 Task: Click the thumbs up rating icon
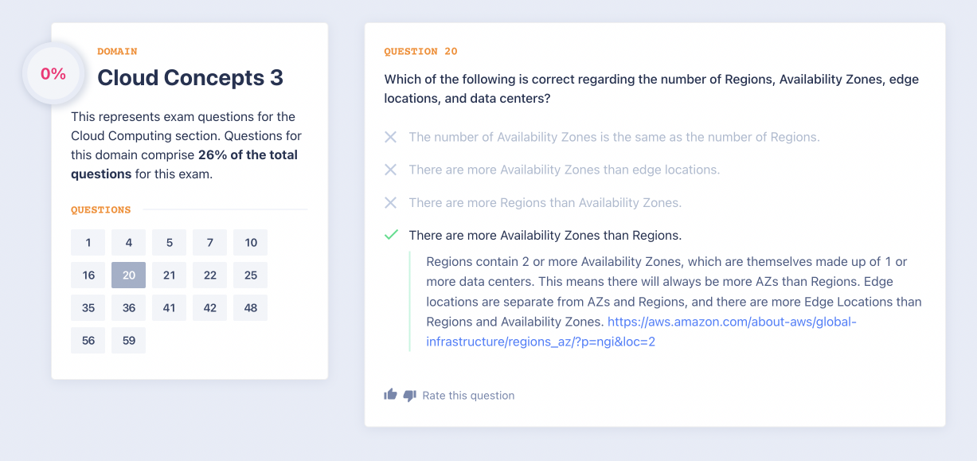pyautogui.click(x=390, y=395)
